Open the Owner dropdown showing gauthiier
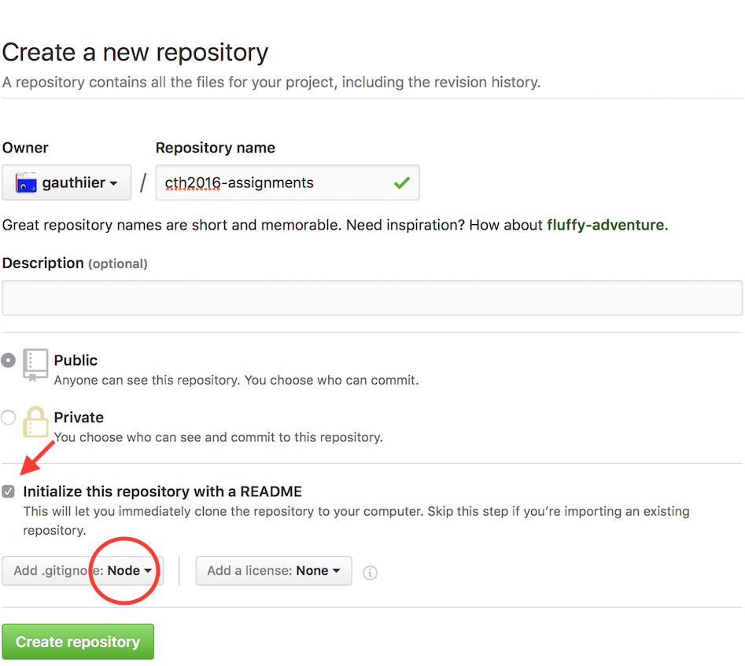The height and width of the screenshot is (666, 745). [66, 183]
